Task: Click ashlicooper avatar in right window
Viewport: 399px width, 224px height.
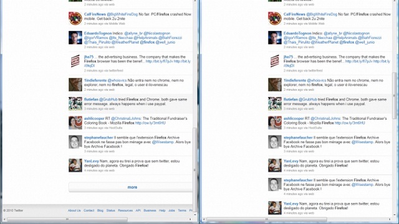Action: click(x=275, y=123)
